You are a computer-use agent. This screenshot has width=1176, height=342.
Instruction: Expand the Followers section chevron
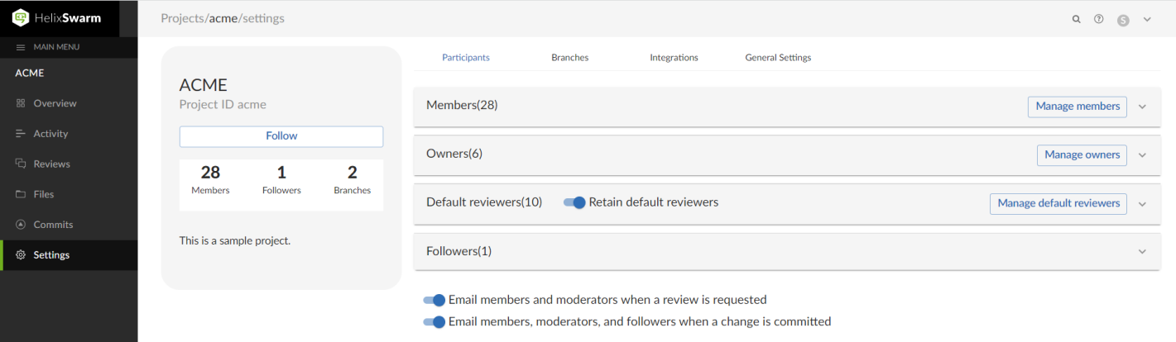[1143, 252]
